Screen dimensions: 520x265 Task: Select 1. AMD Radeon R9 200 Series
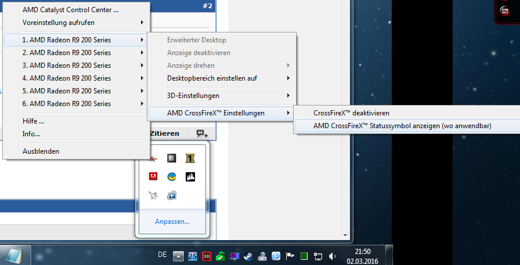[x=76, y=40]
